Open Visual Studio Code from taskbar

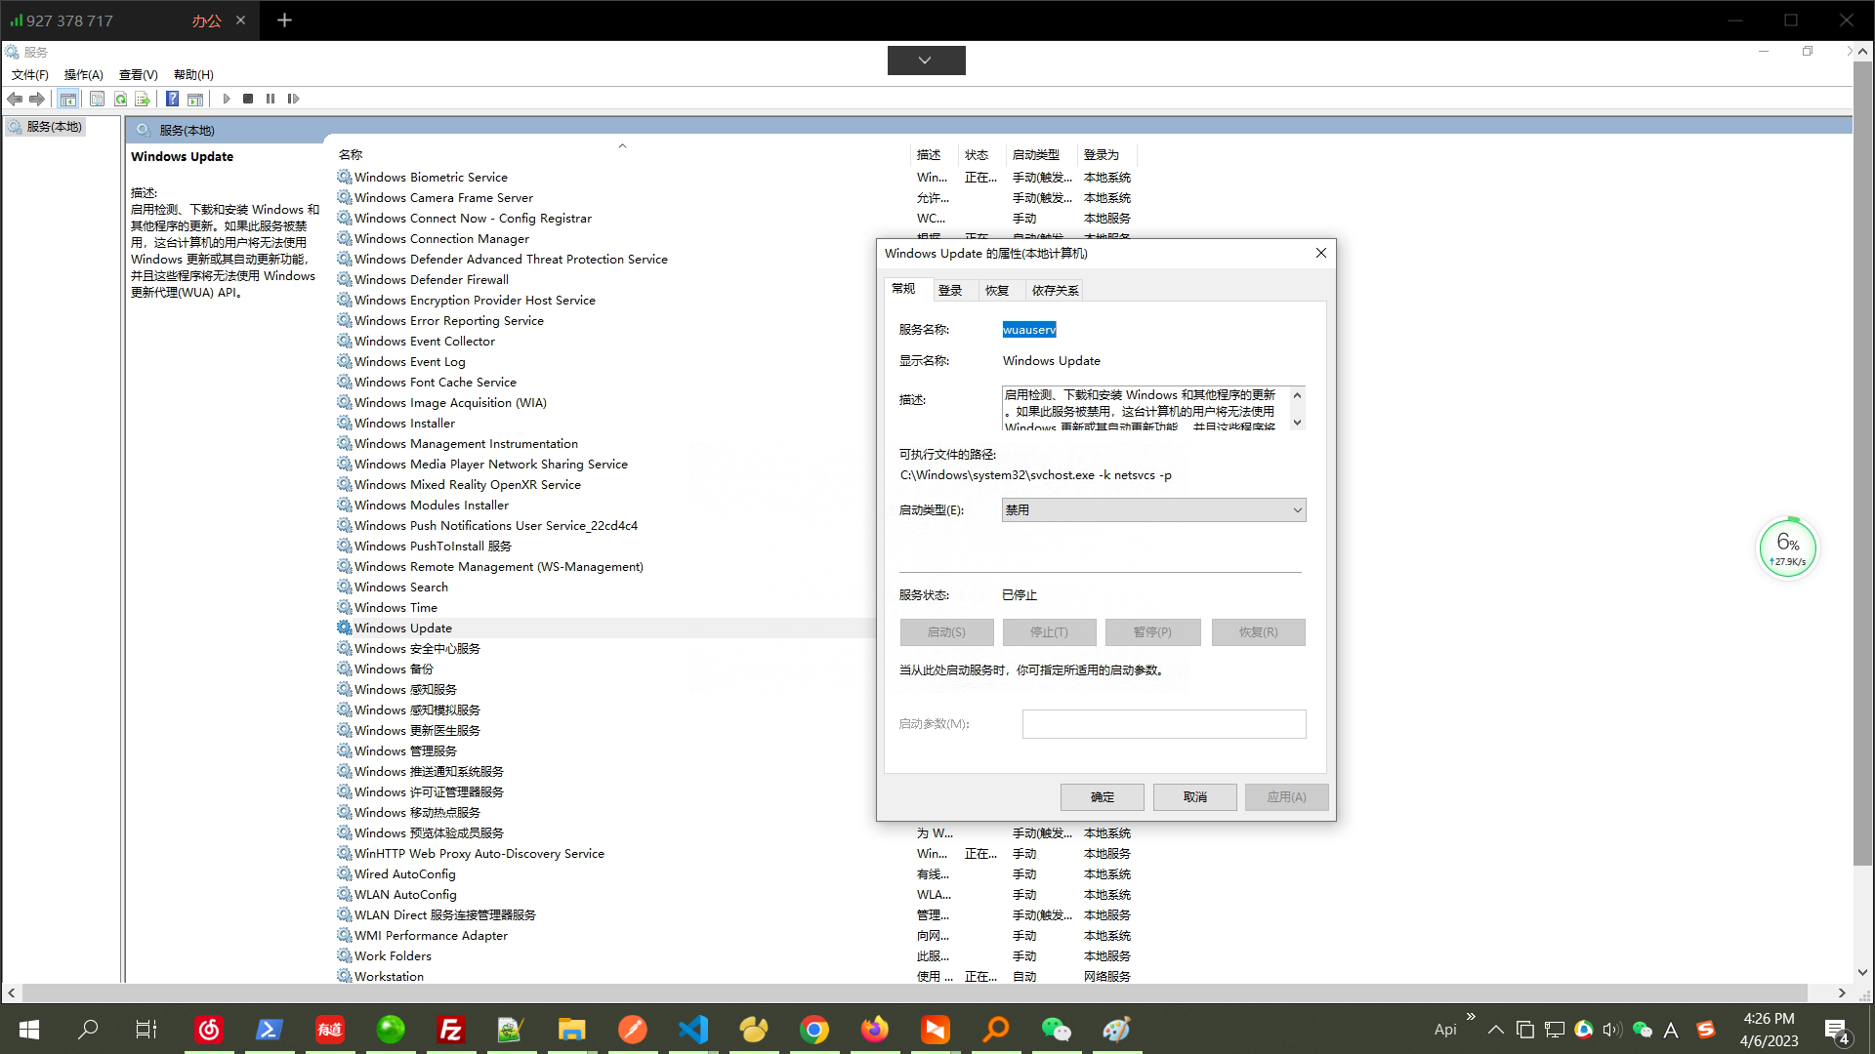[x=692, y=1029]
